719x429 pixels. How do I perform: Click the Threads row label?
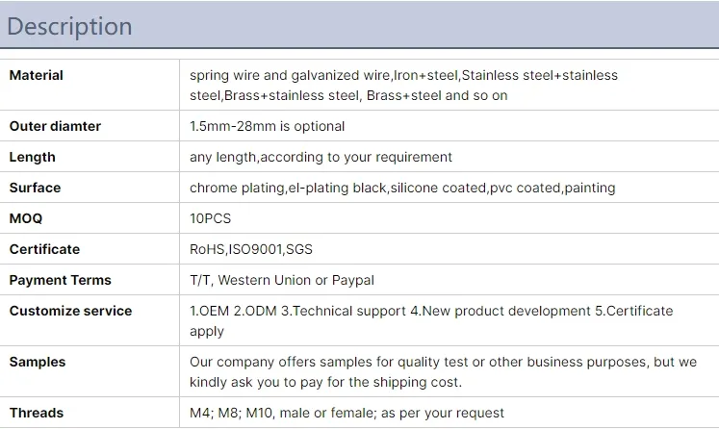(x=37, y=413)
